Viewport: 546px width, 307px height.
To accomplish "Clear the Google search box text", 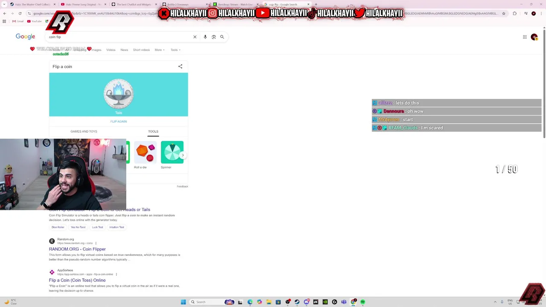I will tap(195, 37).
